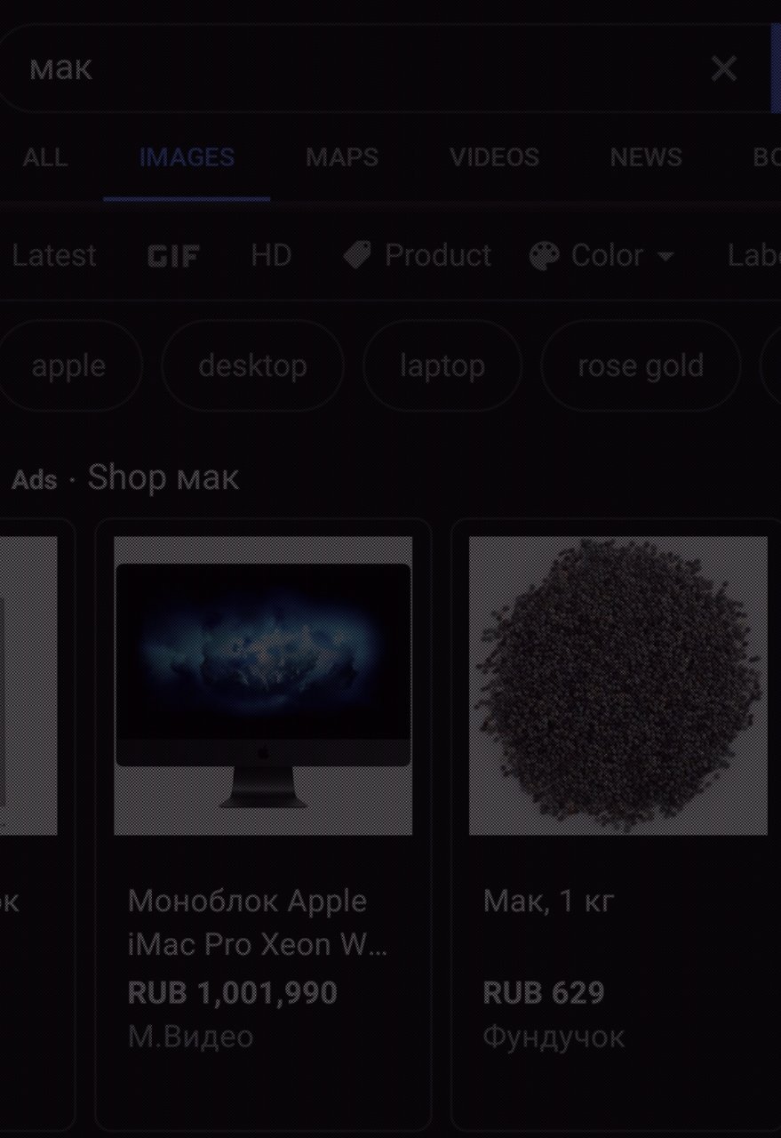The image size is (781, 1138).
Task: Select the IMAGES tab
Action: coord(187,157)
